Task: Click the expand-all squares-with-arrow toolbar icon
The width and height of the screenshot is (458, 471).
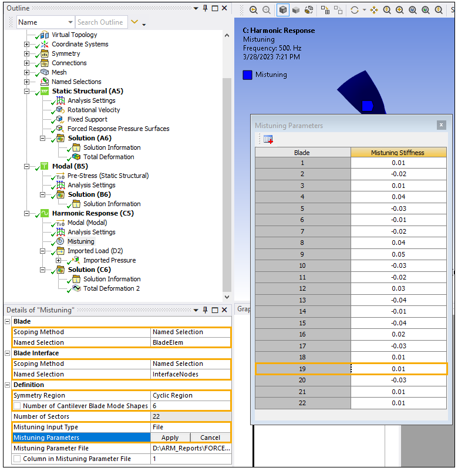Action: click(325, 10)
